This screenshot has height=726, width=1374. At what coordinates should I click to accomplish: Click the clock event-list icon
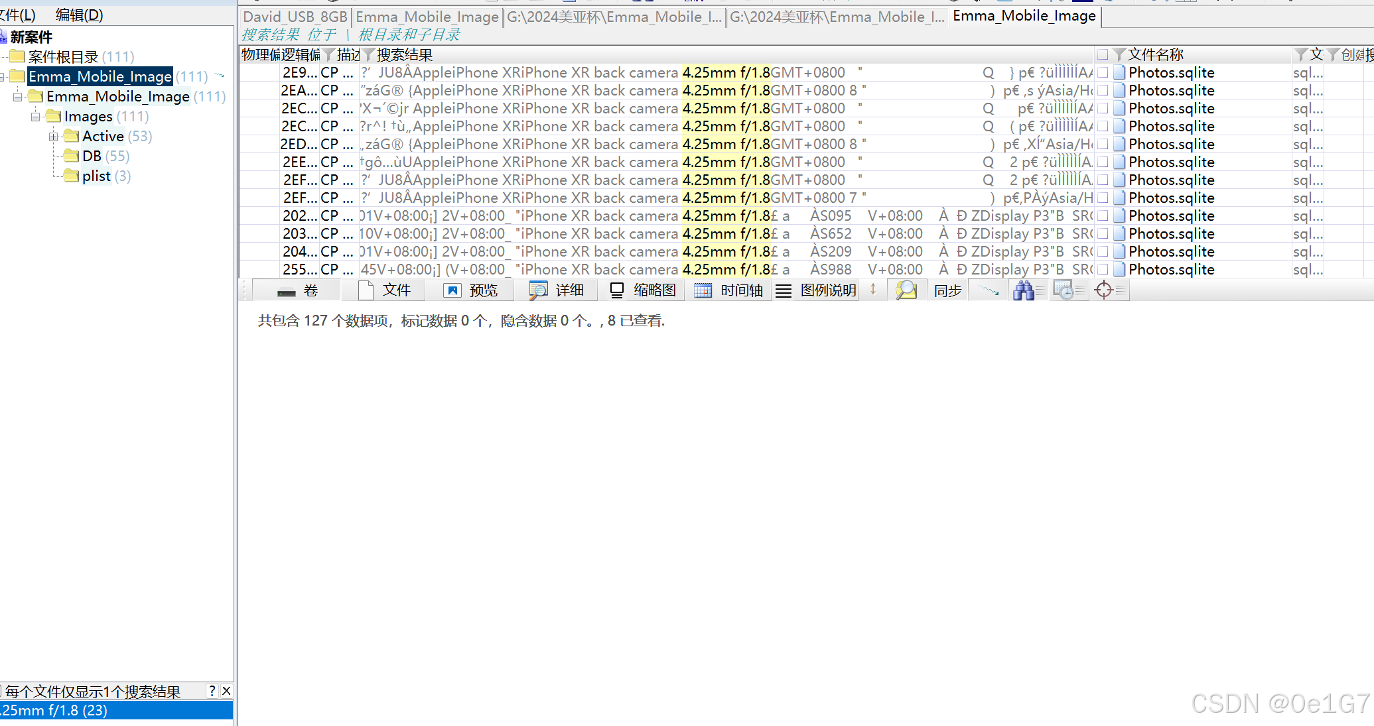pyautogui.click(x=1064, y=290)
